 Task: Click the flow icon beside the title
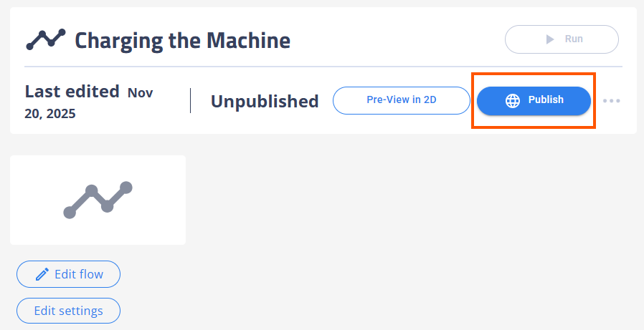(x=46, y=39)
